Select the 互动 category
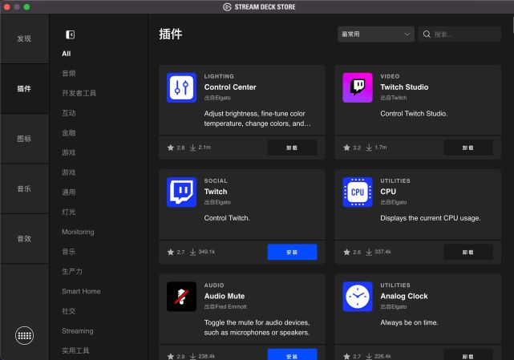Screen dimensions: 514x360 click(69, 113)
